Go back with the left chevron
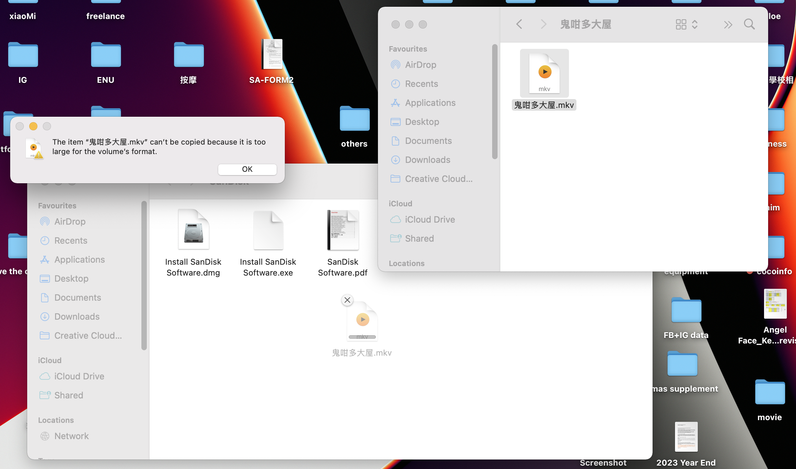 (x=519, y=24)
